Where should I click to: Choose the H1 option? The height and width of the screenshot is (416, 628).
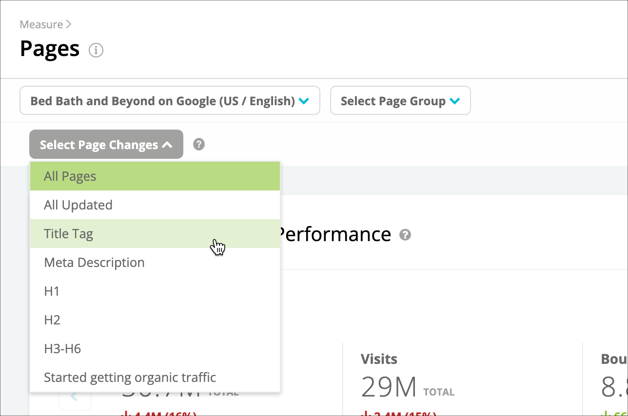(155, 291)
